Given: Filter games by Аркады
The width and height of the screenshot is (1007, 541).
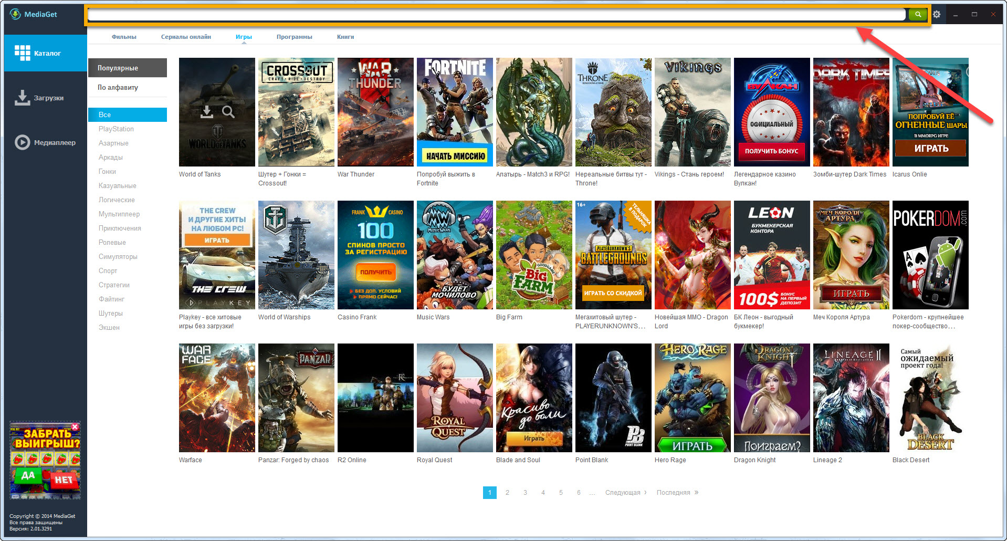Looking at the screenshot, I should [x=111, y=157].
